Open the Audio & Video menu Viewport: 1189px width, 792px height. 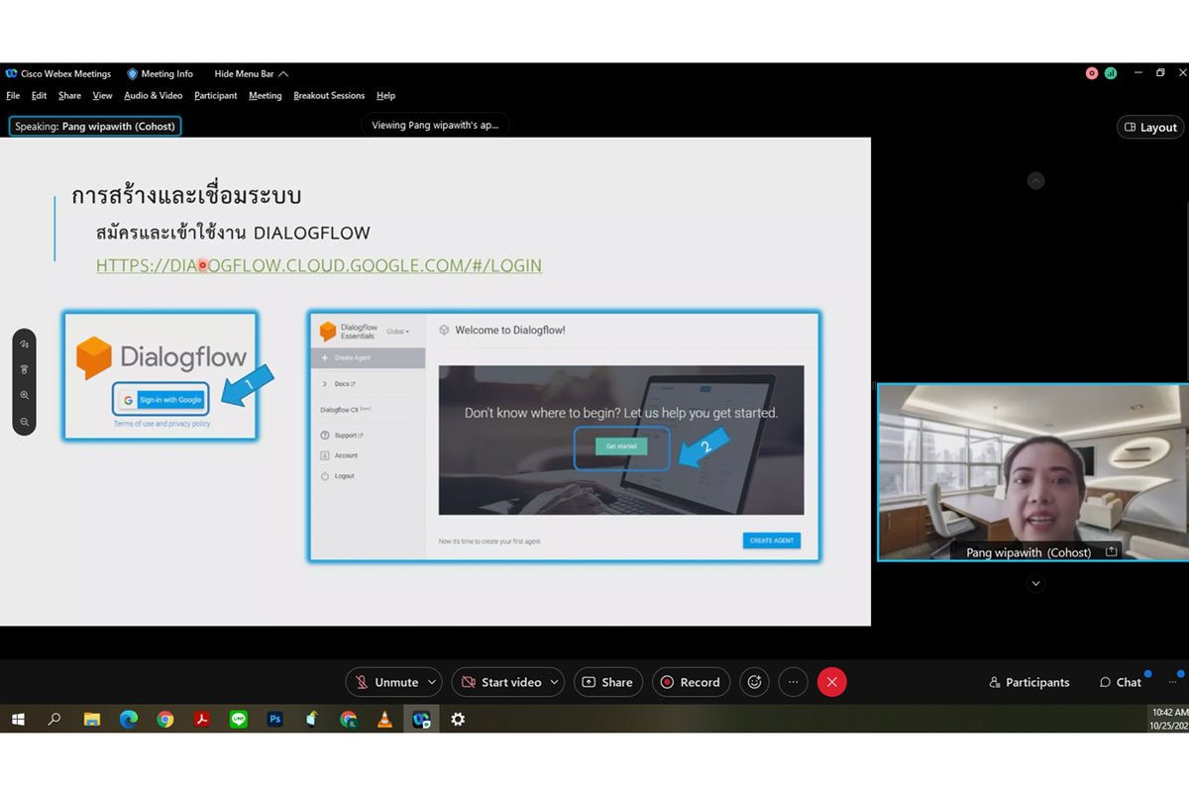153,96
